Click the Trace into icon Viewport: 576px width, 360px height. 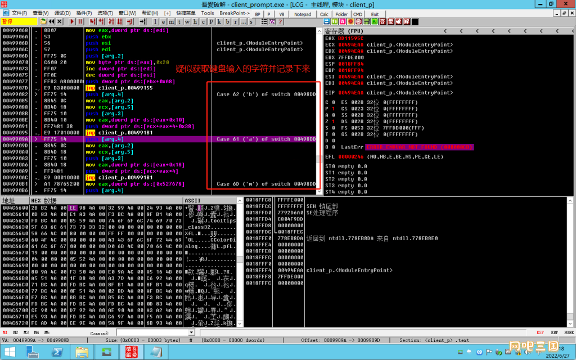[111, 22]
